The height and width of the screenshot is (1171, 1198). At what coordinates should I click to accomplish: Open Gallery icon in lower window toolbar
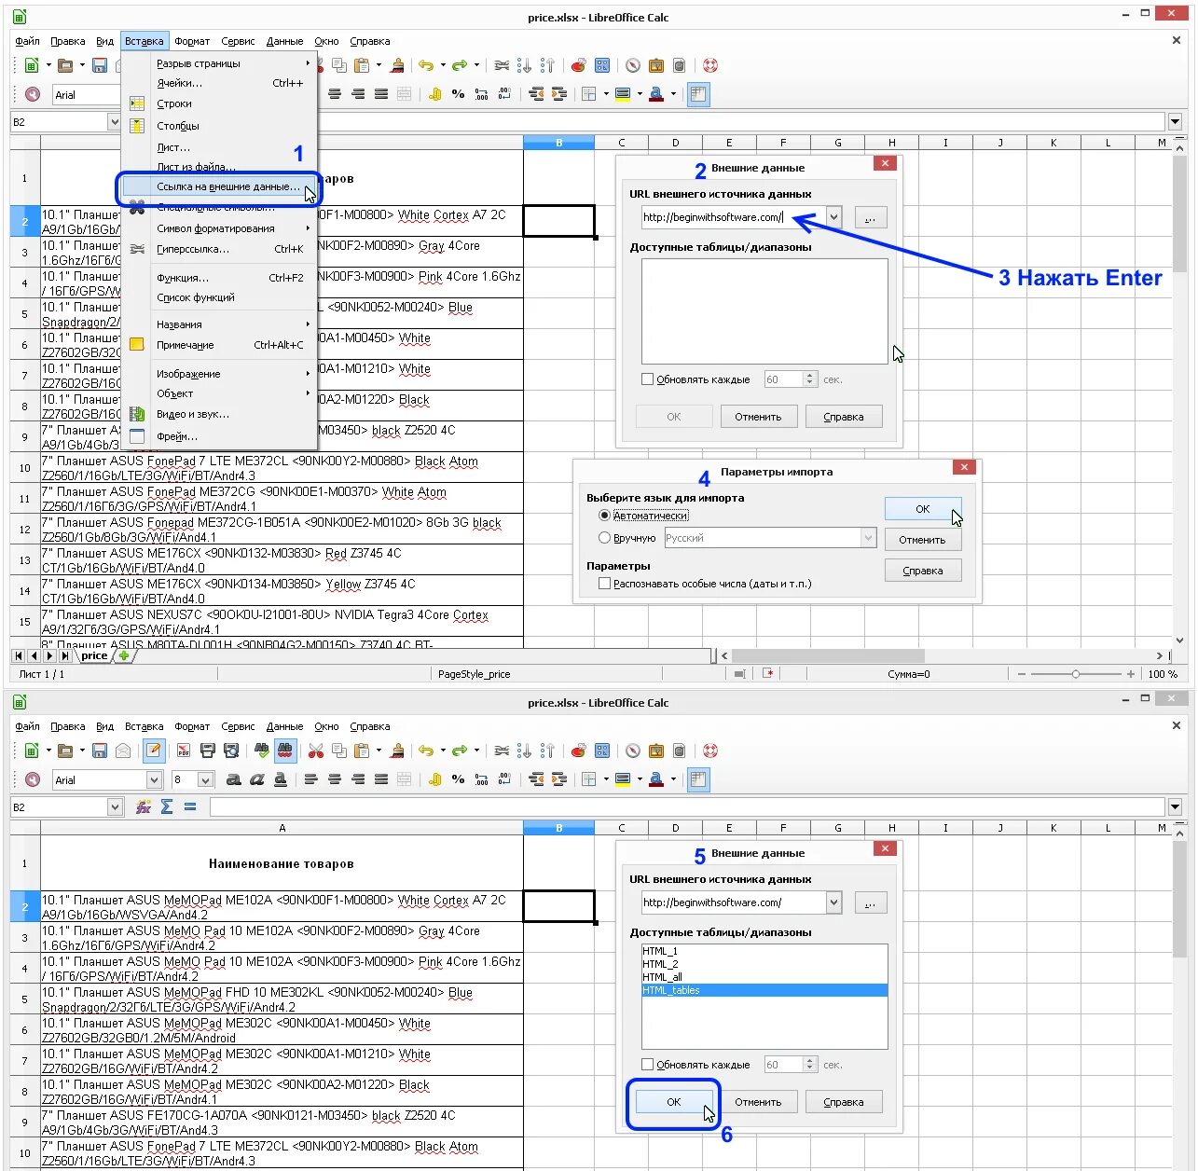click(656, 751)
